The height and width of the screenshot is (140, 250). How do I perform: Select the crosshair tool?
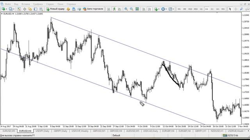click(x=236, y=9)
